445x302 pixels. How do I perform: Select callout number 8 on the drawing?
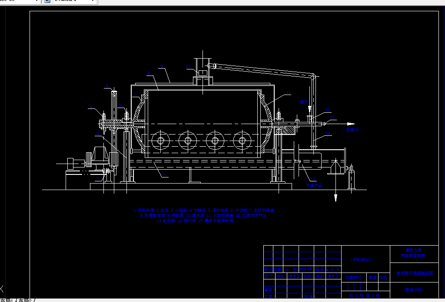click(149, 73)
